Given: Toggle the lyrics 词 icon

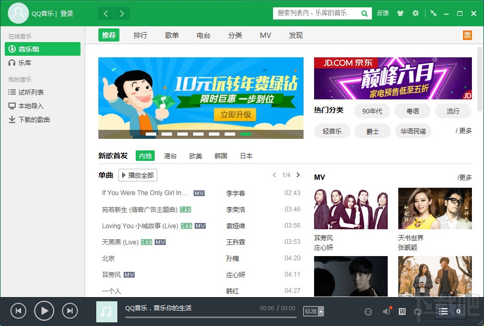Looking at the screenshot, I should tap(402, 311).
